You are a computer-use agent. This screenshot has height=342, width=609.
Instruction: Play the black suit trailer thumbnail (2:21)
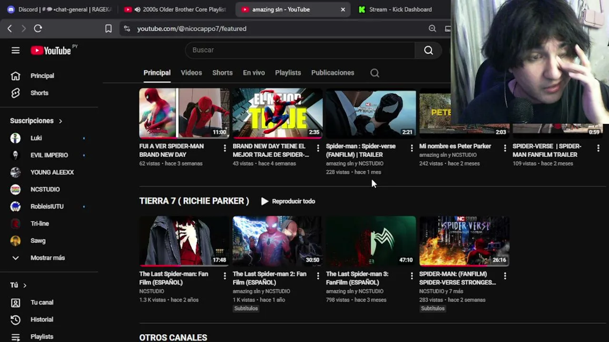point(371,113)
